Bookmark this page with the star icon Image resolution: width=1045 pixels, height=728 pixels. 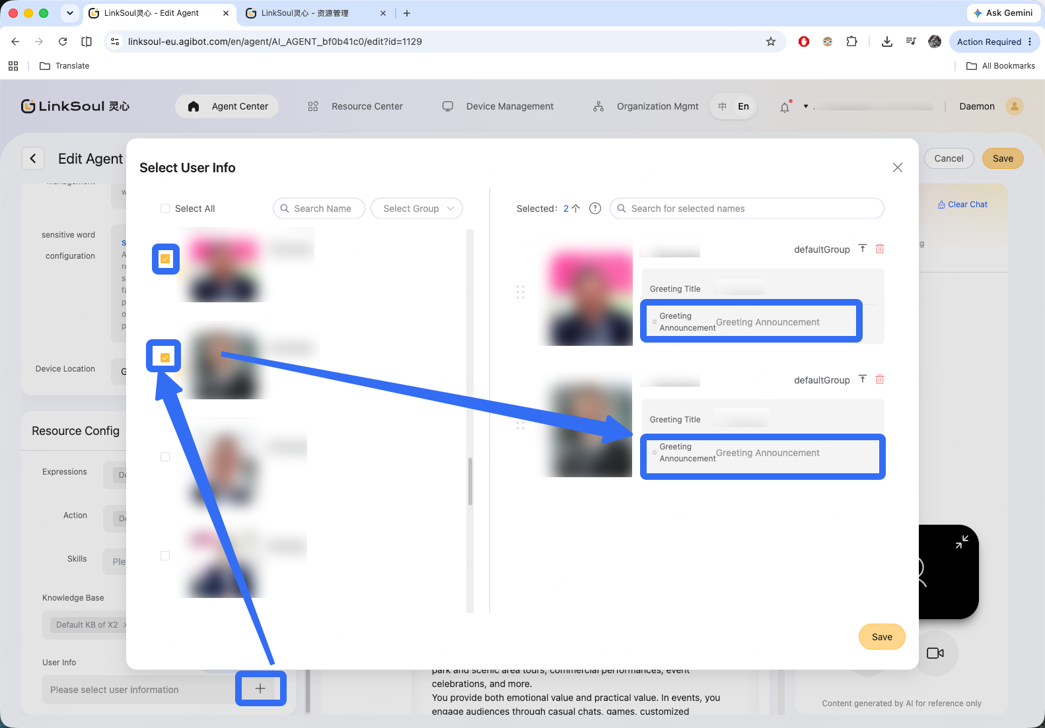pyautogui.click(x=771, y=42)
